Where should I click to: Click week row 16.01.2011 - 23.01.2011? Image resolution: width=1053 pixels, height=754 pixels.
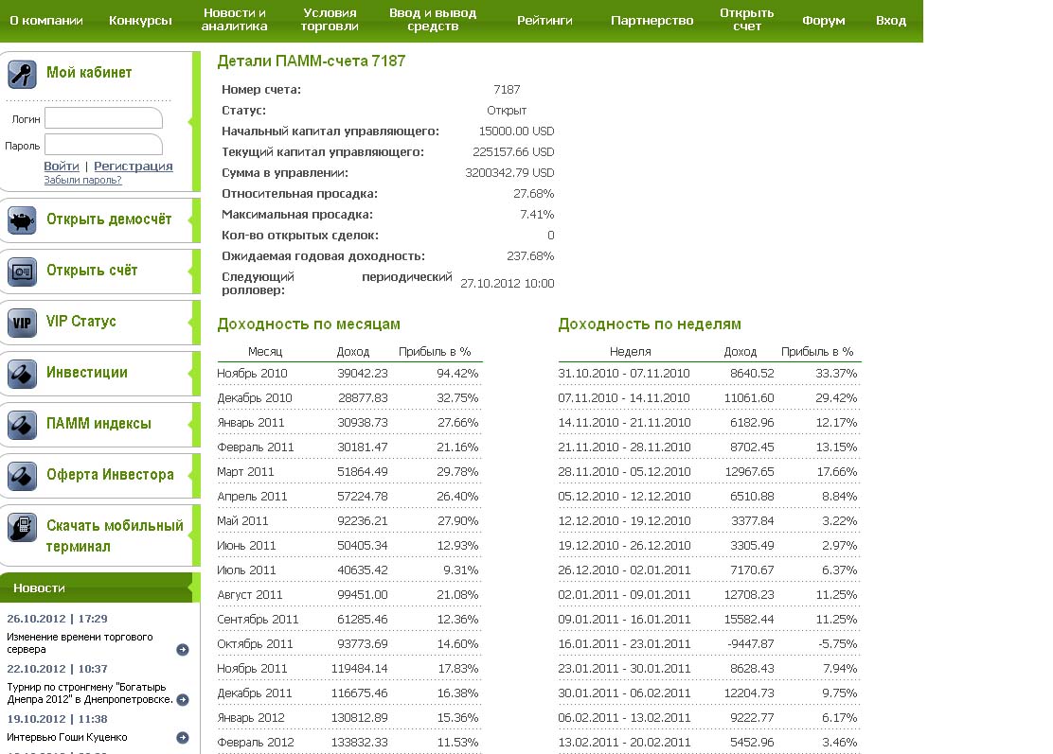(x=624, y=644)
